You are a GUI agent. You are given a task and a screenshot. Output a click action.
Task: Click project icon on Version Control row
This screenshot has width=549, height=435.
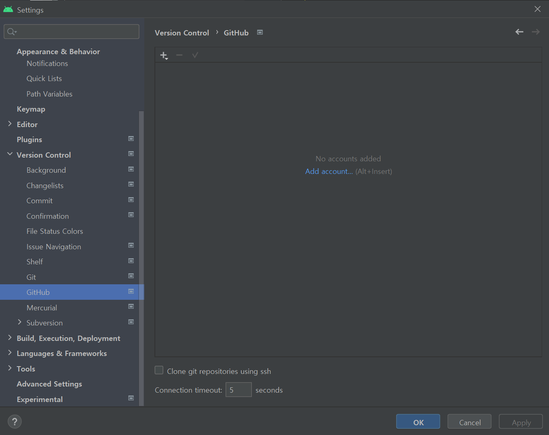click(x=131, y=154)
